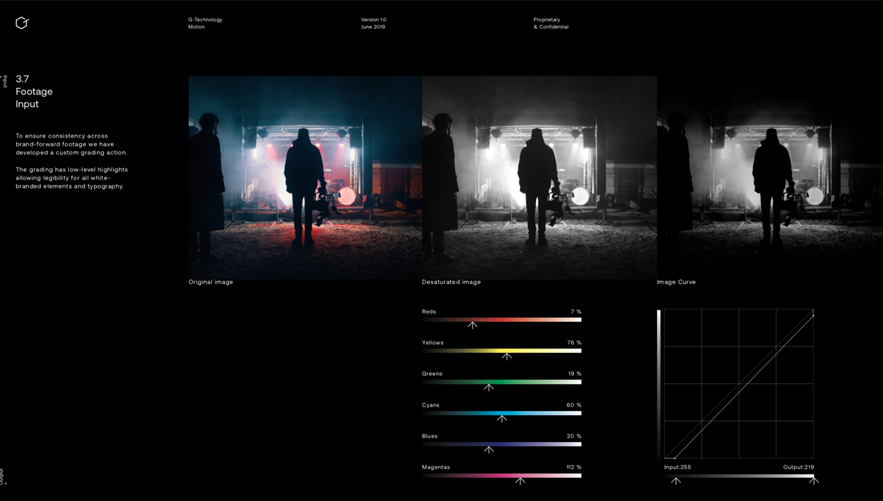Click the right arrow handle below the curve graph

tap(814, 481)
